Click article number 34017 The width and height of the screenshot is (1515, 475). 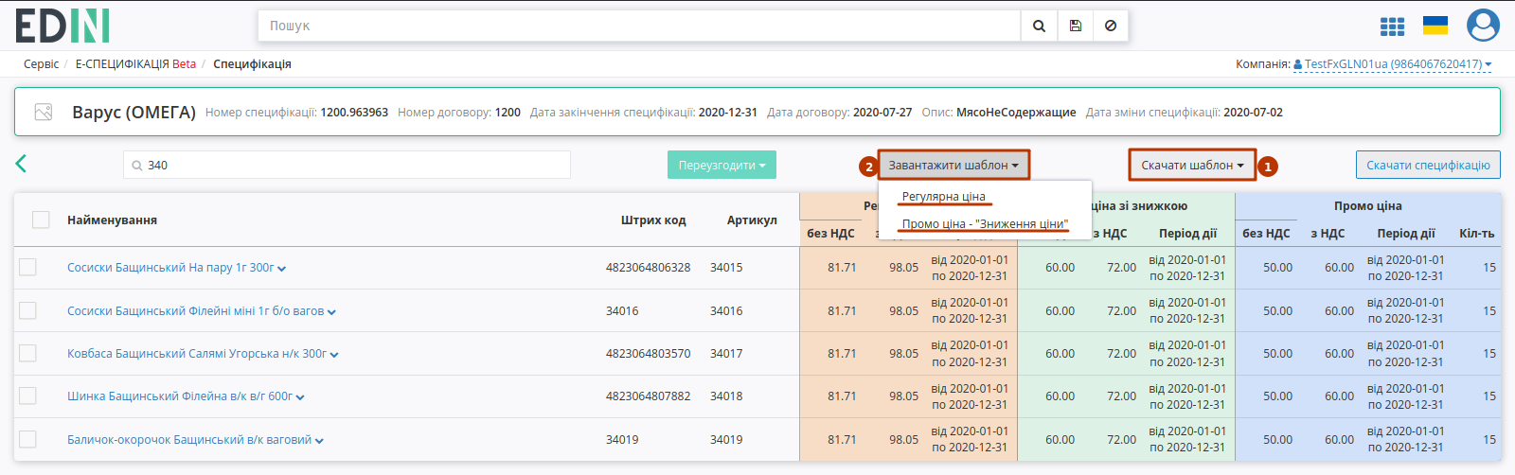click(x=726, y=354)
